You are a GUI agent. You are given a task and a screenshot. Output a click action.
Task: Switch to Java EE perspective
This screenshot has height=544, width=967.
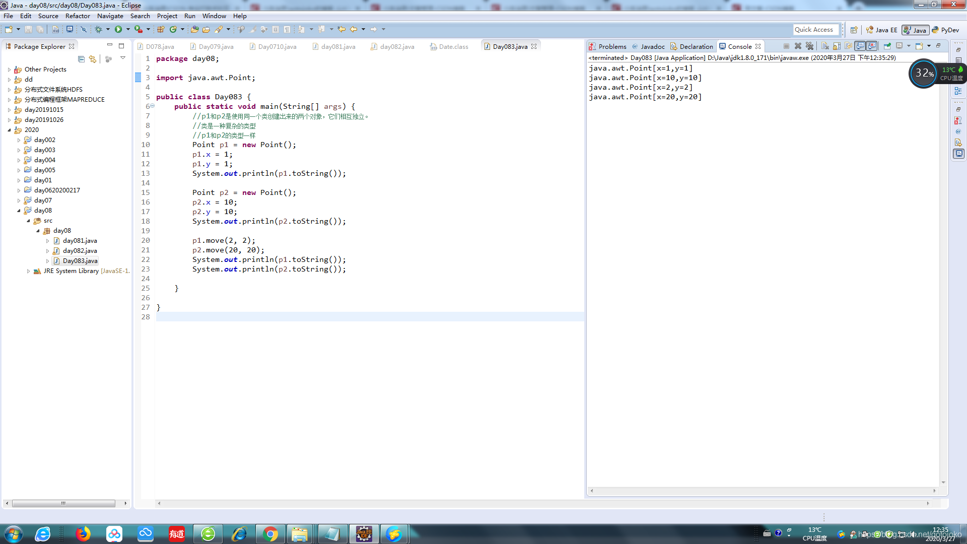[x=881, y=30]
